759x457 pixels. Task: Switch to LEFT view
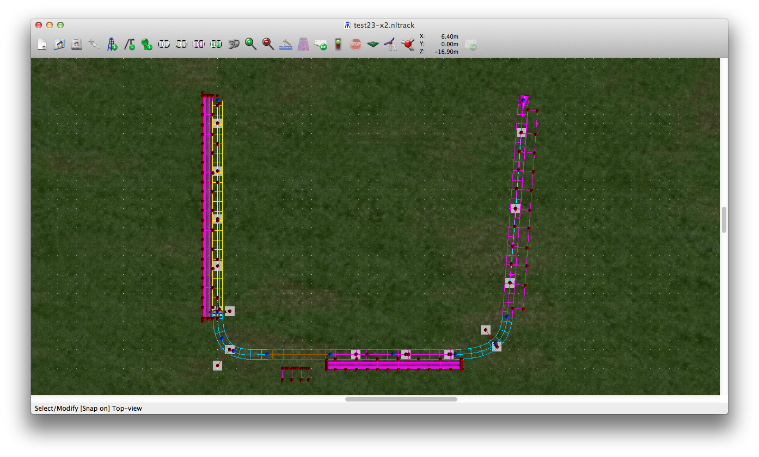pos(216,45)
